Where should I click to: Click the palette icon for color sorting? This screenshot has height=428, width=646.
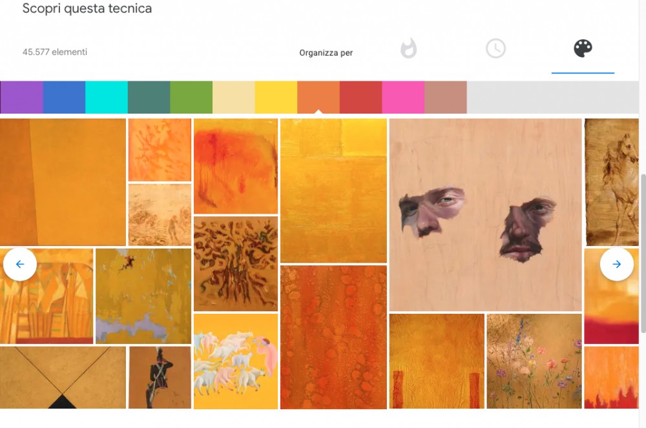583,48
